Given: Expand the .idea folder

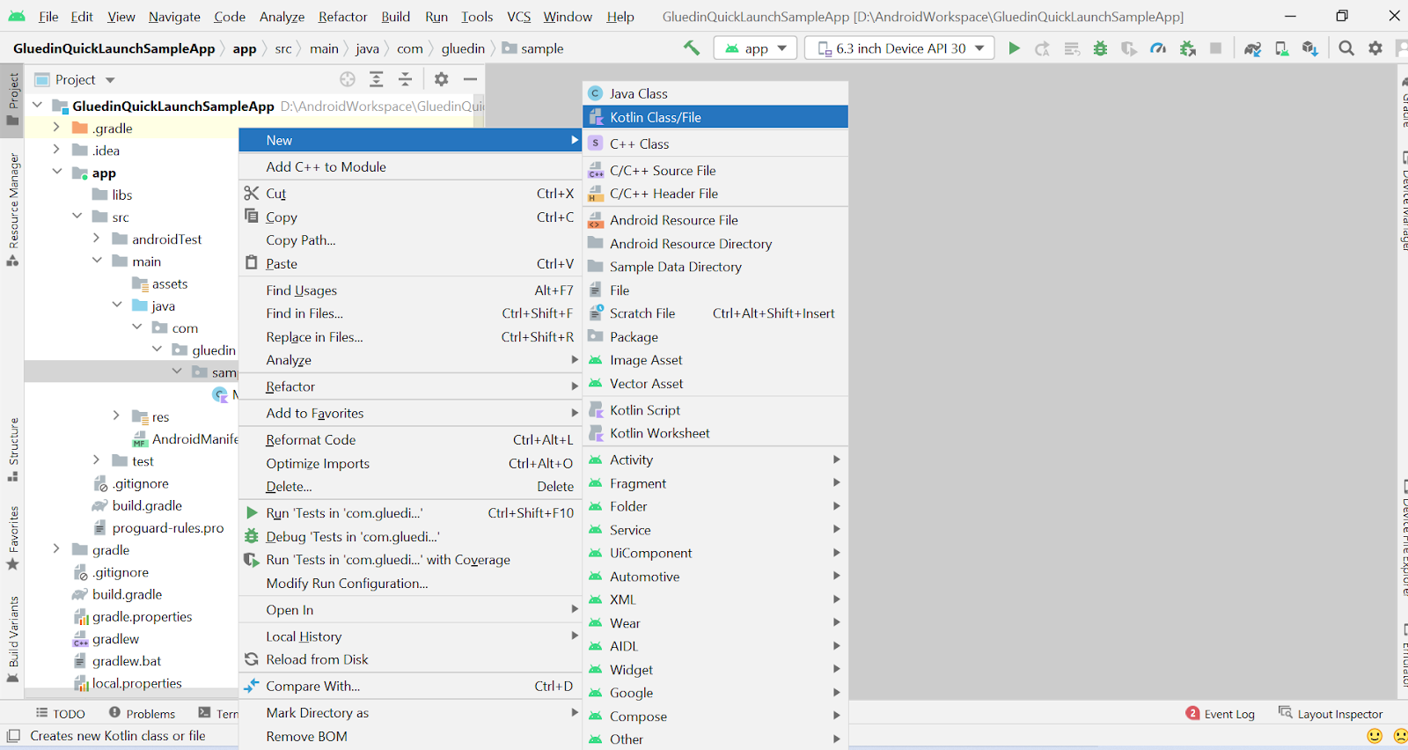Looking at the screenshot, I should click(56, 150).
